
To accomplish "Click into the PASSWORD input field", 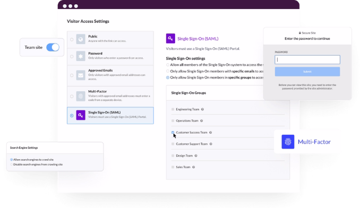I will [x=307, y=59].
